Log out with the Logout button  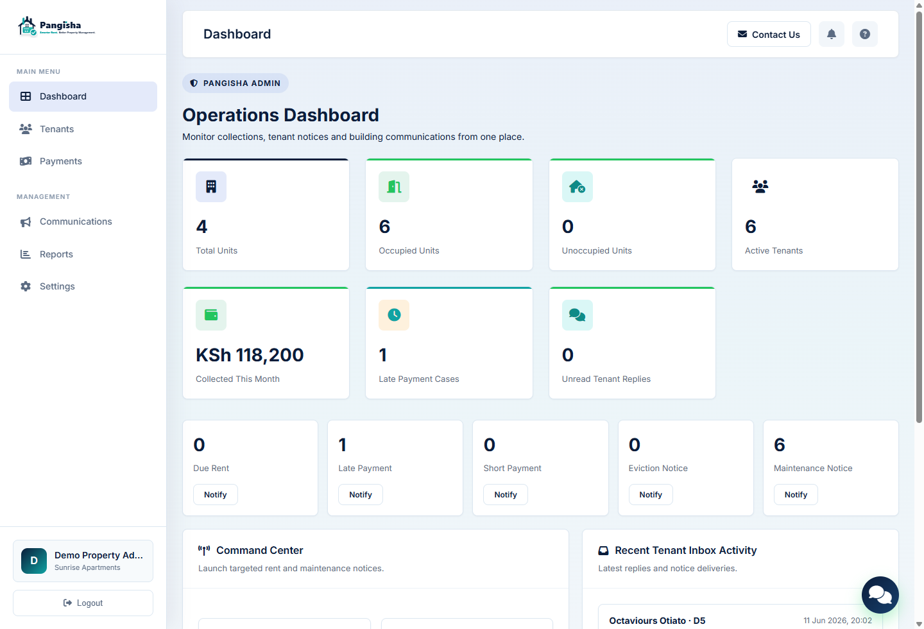click(83, 603)
